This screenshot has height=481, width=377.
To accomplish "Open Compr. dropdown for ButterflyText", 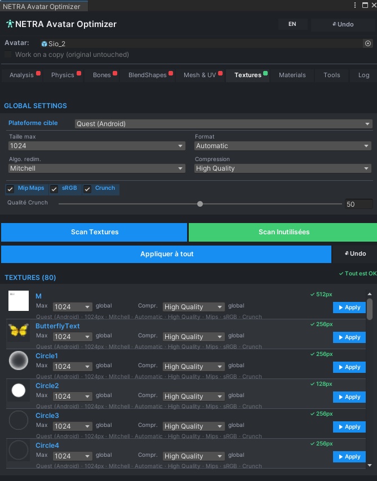I will point(193,337).
